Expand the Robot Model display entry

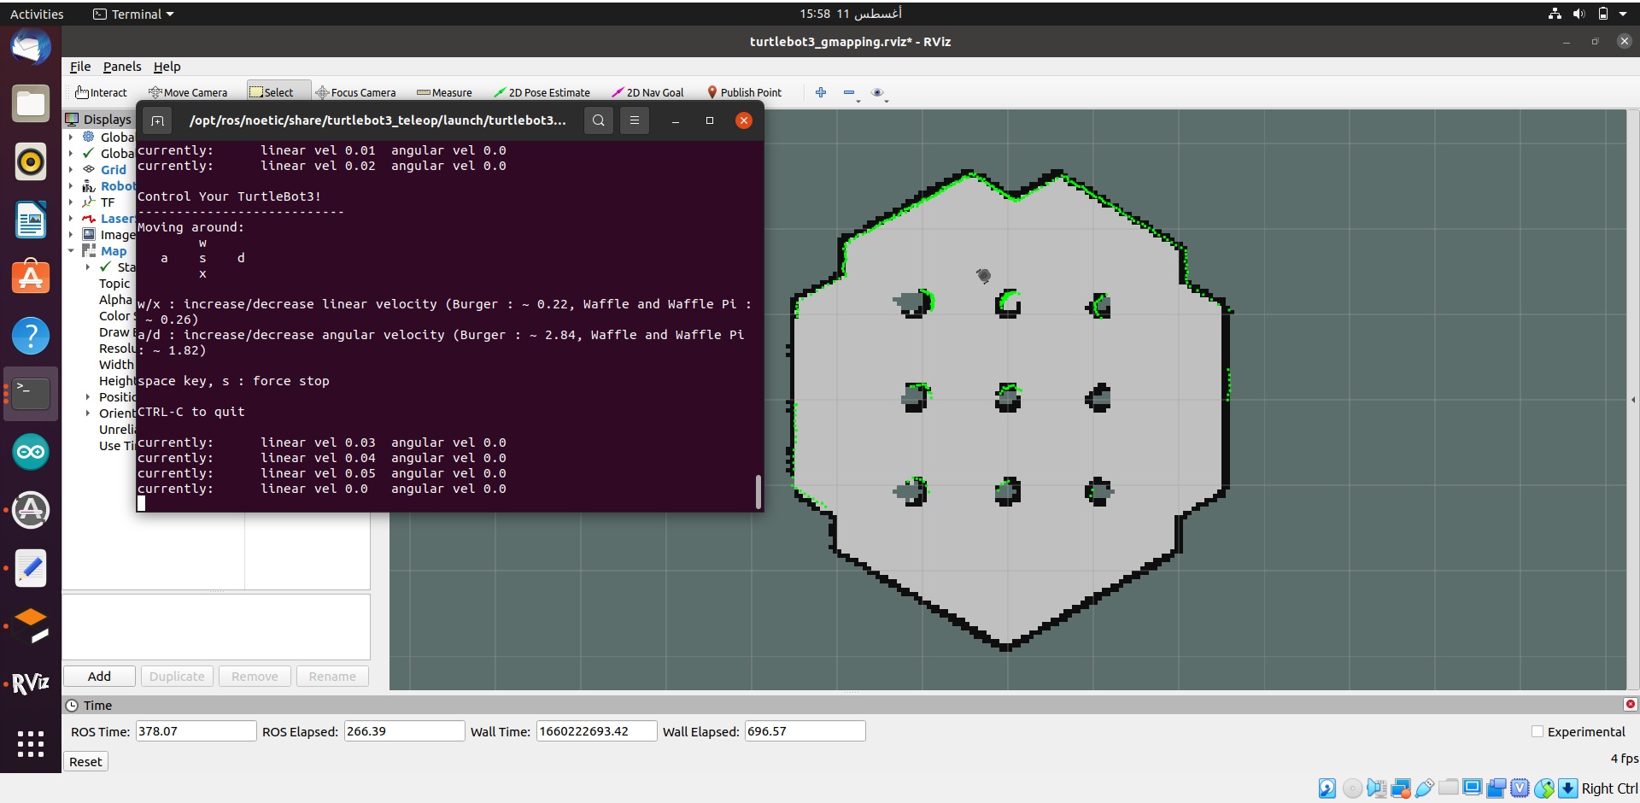72,186
